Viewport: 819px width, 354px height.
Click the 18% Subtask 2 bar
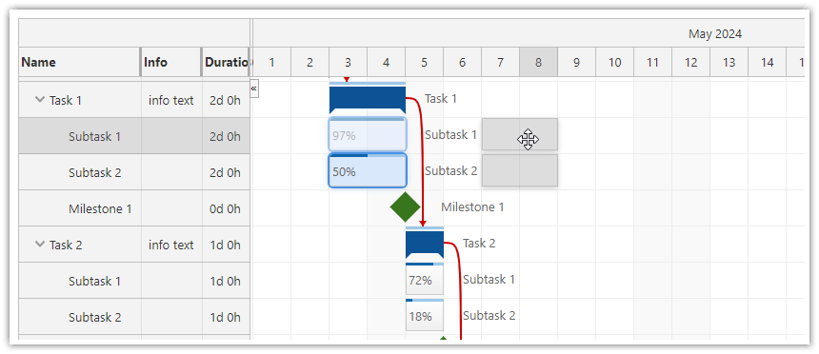tap(424, 315)
